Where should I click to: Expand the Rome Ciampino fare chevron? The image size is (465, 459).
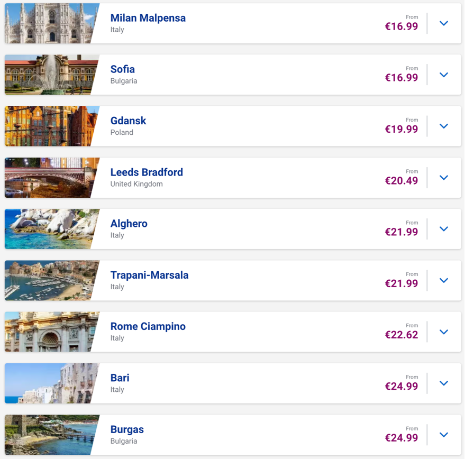(444, 332)
